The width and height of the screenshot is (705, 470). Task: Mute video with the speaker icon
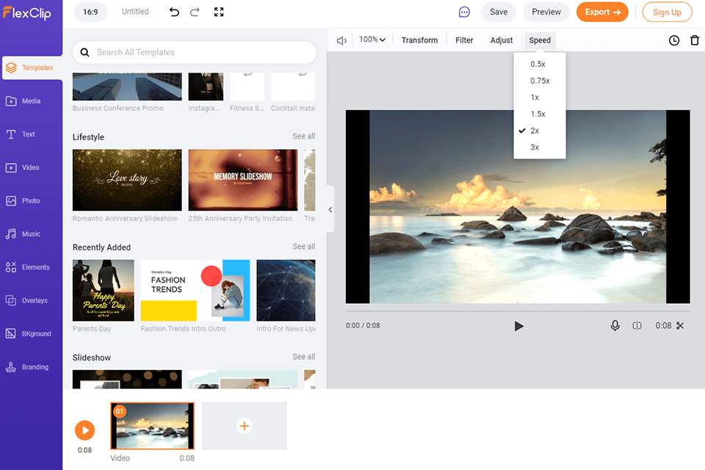tap(341, 40)
